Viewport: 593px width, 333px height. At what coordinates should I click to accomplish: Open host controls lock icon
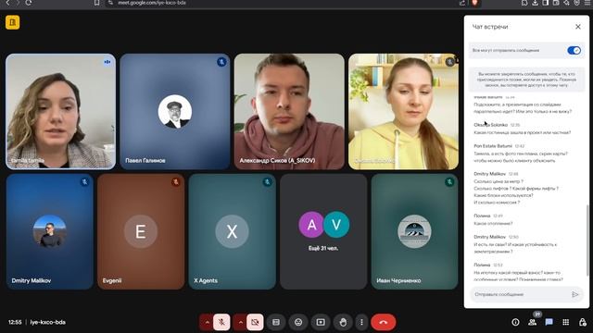[x=583, y=322]
